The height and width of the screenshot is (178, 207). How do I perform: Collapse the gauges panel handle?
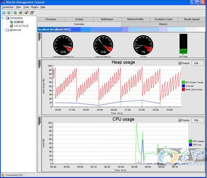pos(40,37)
